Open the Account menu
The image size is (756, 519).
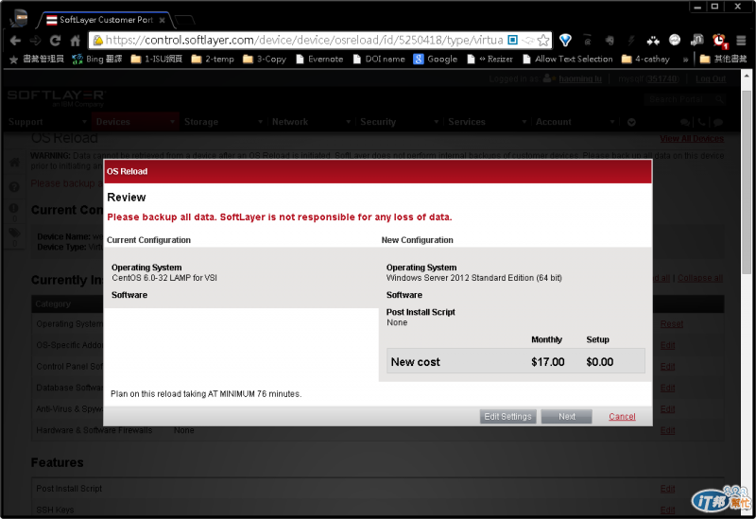point(576,122)
